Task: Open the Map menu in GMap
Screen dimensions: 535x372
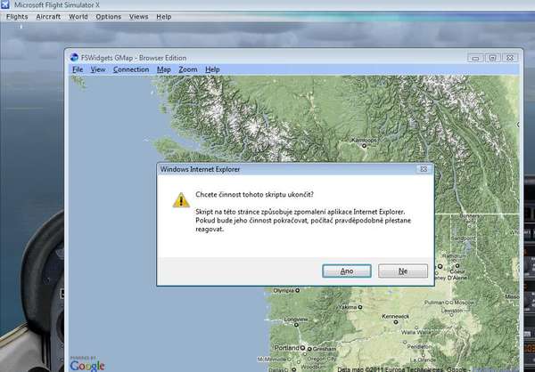Action: pyautogui.click(x=163, y=69)
